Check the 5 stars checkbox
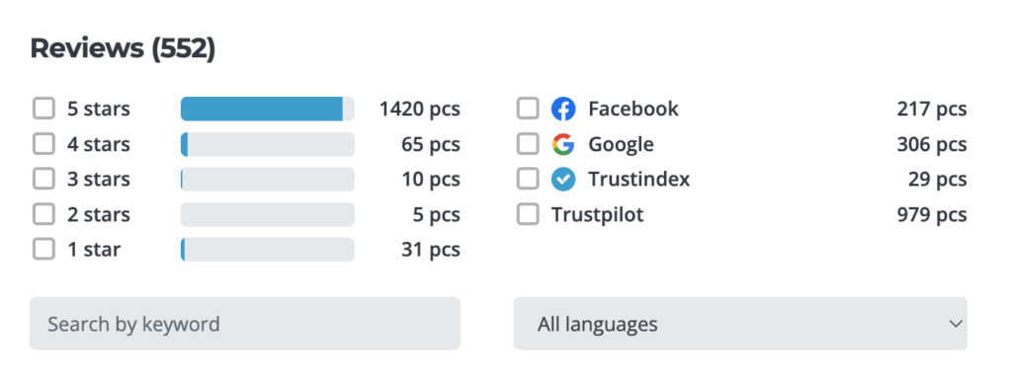 [43, 109]
